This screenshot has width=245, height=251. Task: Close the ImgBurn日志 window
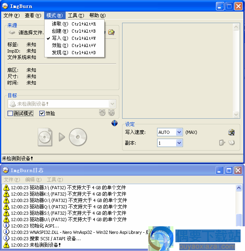(x=238, y=170)
